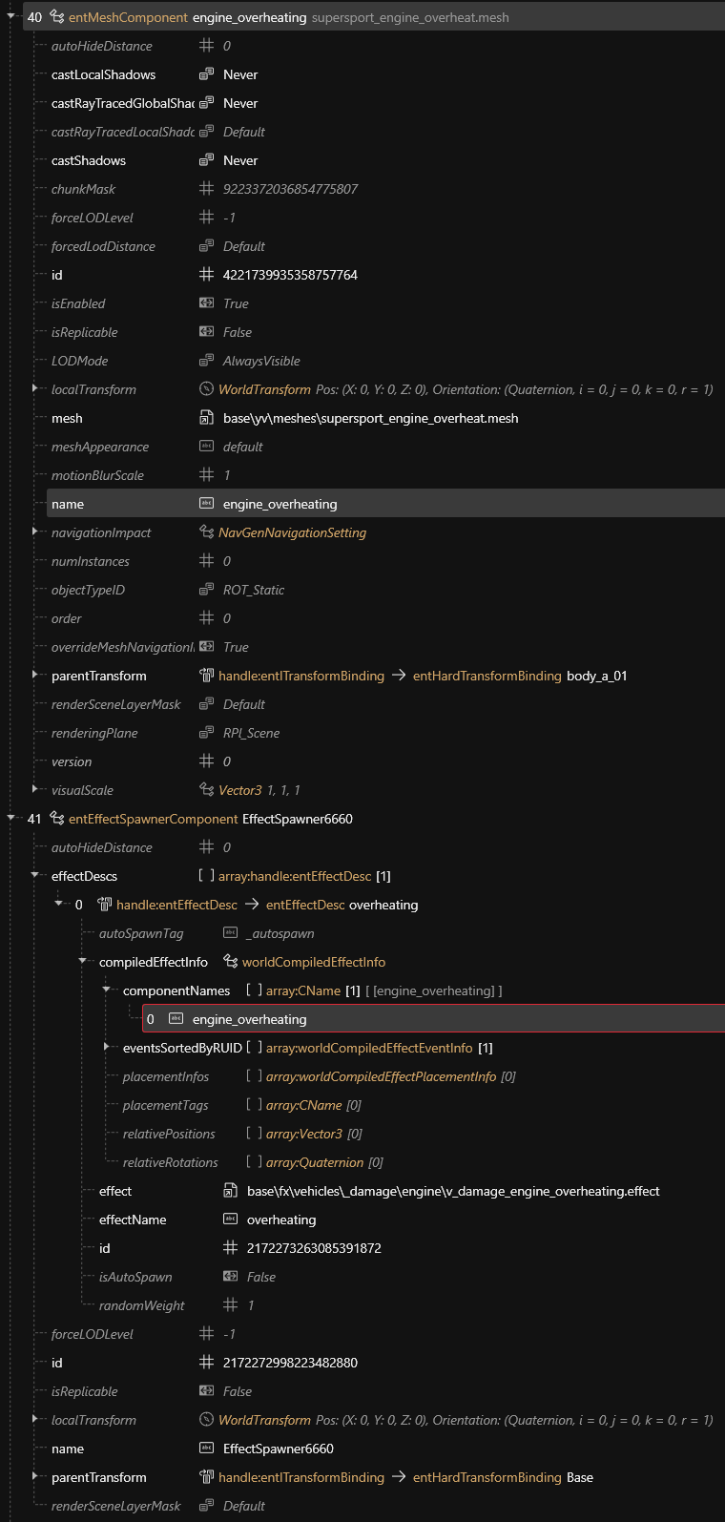The width and height of the screenshot is (725, 1522).
Task: Toggle the isEnabled True boolean value
Action: (236, 303)
